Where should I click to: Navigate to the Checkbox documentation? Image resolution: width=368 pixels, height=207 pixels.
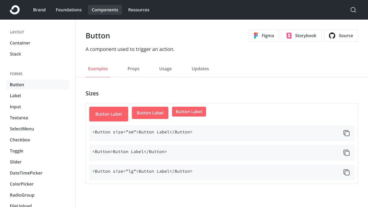tap(20, 140)
